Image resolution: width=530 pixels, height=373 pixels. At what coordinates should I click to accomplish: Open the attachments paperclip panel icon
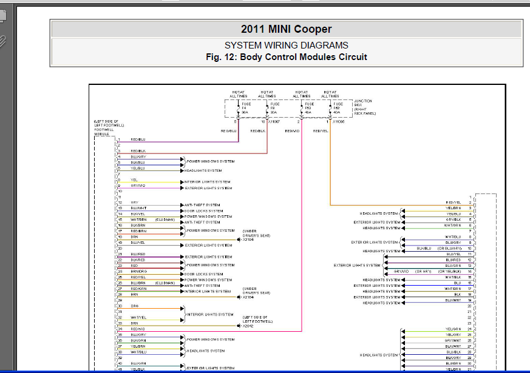[x=2, y=41]
